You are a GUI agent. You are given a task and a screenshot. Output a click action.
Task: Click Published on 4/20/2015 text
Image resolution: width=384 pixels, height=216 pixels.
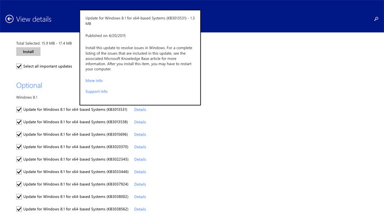click(x=106, y=36)
